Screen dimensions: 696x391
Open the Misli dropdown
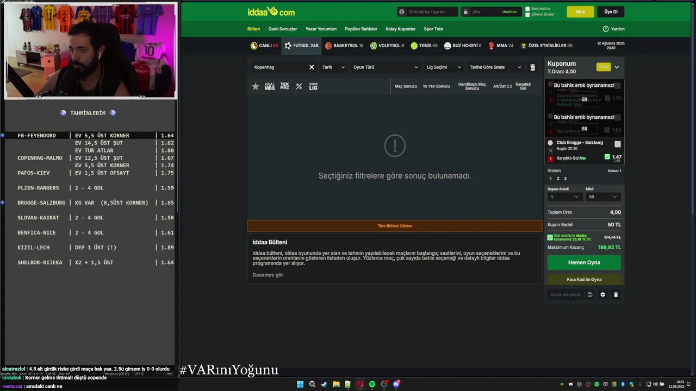click(x=603, y=197)
